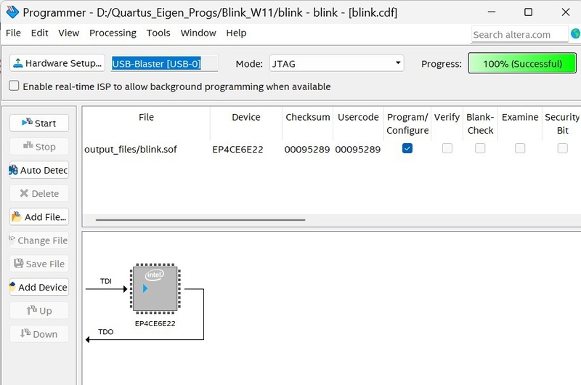Screen dimensions: 581x385
Task: Click the Device column header
Action: point(246,123)
